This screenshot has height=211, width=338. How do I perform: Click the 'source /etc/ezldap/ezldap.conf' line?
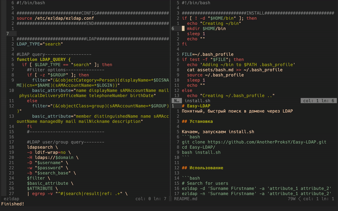(55, 18)
